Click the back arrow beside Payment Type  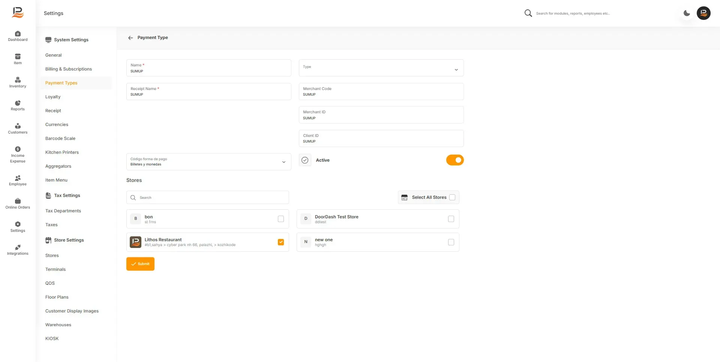(130, 38)
